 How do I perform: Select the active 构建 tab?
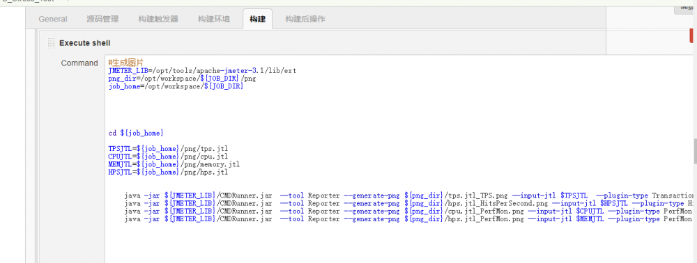257,19
